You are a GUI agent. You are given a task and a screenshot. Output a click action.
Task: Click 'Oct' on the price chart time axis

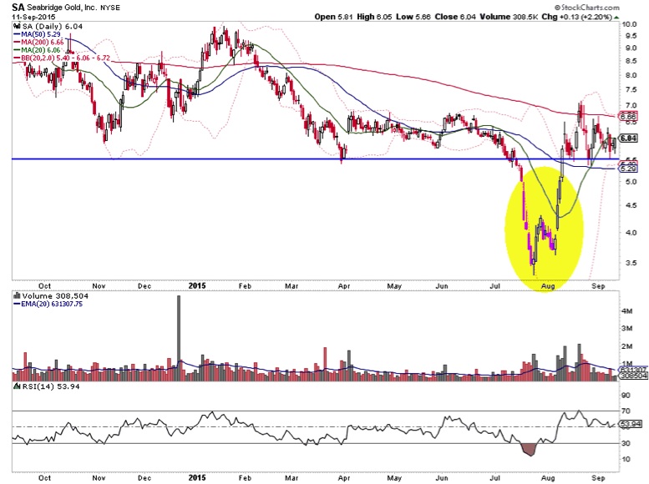pyautogui.click(x=44, y=286)
